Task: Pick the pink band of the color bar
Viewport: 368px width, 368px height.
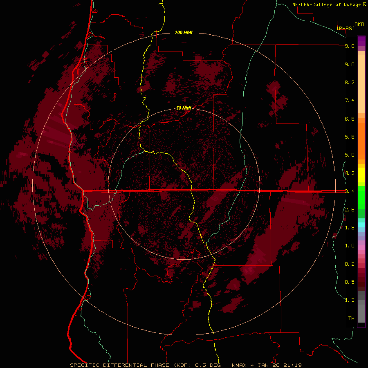Action: point(361,248)
